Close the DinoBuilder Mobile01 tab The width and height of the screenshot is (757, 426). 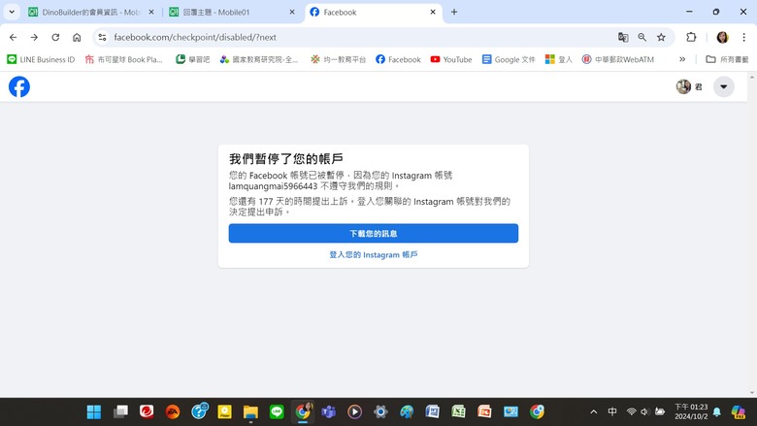tap(151, 12)
